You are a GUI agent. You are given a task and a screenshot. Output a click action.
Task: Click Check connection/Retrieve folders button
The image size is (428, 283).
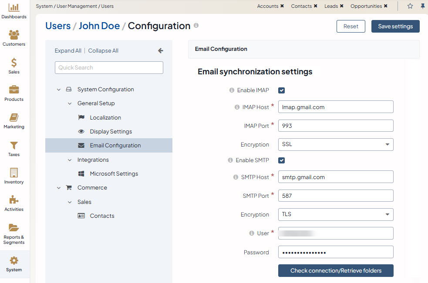(336, 270)
